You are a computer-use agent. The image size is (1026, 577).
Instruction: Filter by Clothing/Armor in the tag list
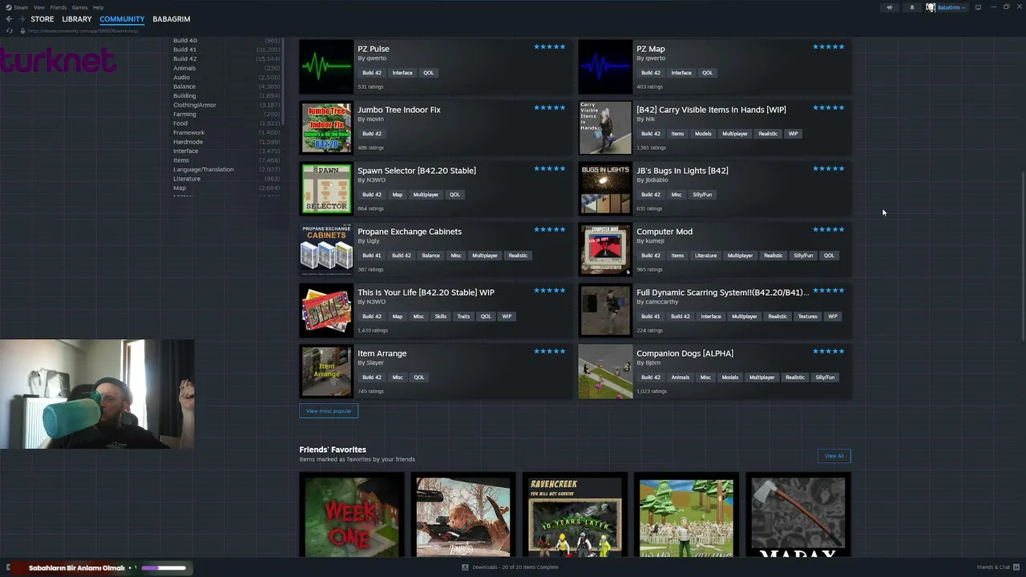[x=195, y=105]
